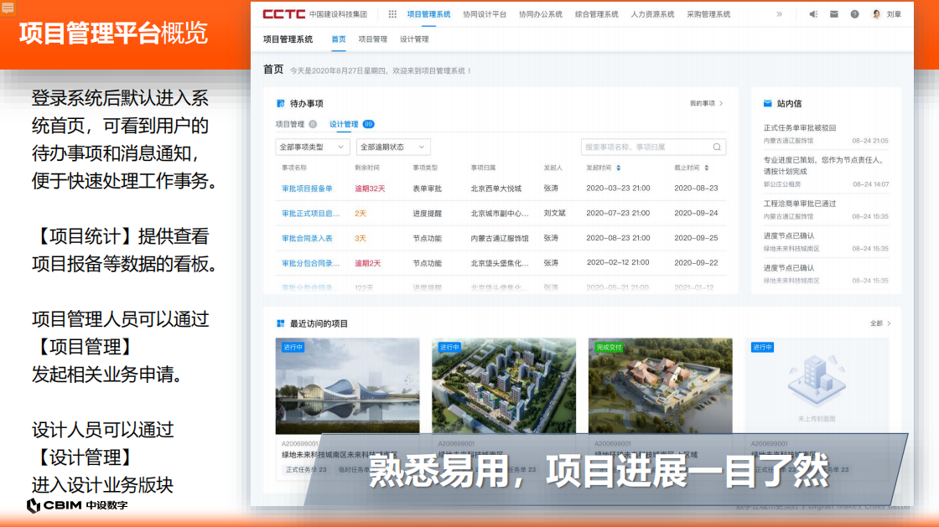
Task: Click the user avatar for 刘章
Action: click(877, 14)
